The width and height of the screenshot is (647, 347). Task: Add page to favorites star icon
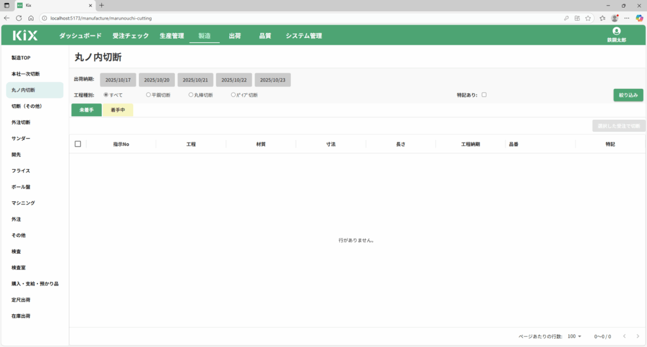coord(588,18)
